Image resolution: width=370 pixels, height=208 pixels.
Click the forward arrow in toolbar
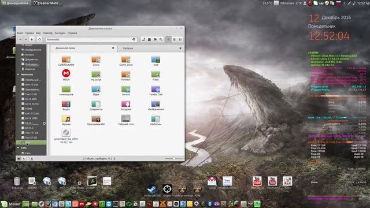[26, 39]
